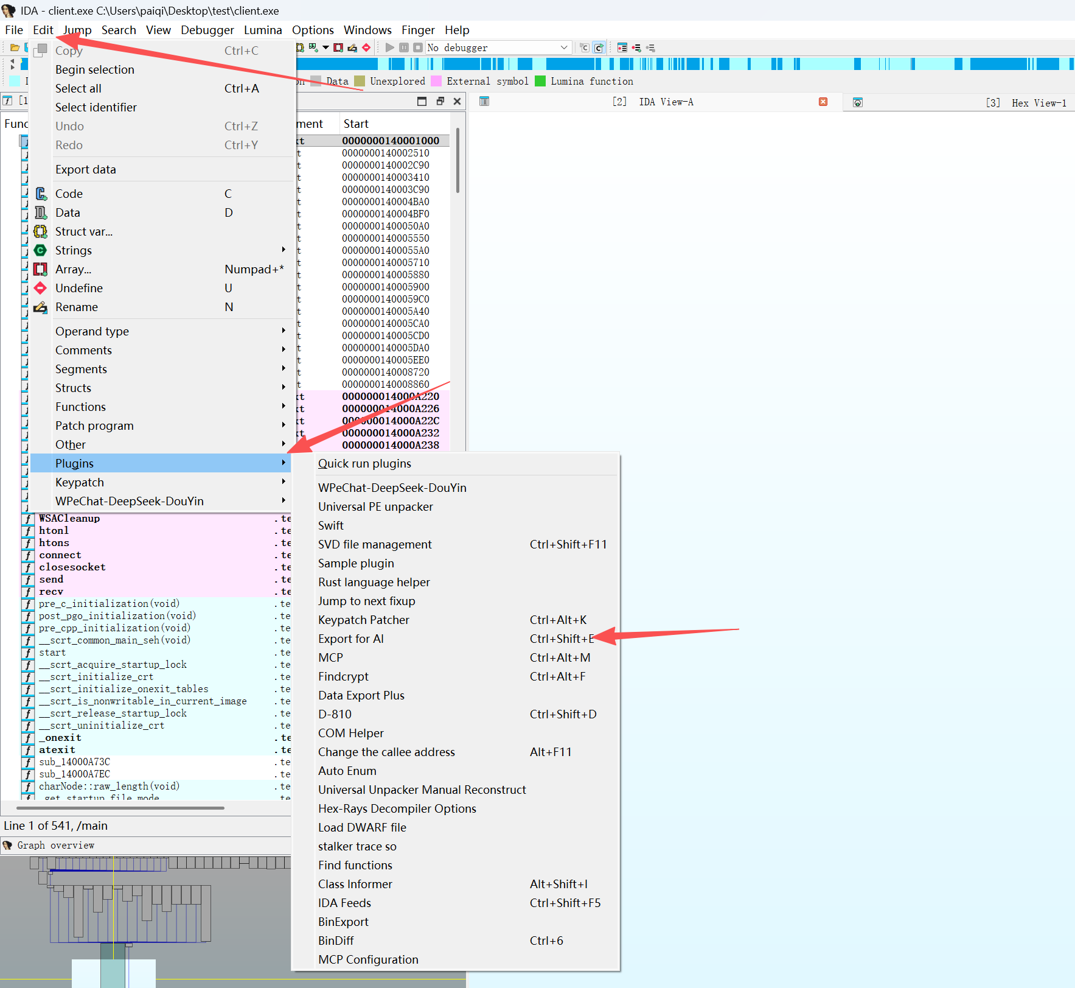Select the Rename menu item
Screen dimensions: 1075x988
click(163, 307)
